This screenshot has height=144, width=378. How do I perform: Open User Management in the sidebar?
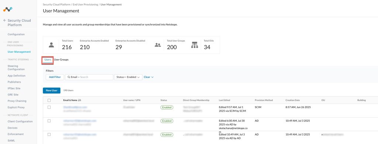(19, 51)
